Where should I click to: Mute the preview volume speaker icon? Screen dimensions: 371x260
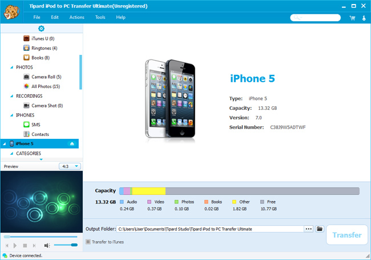47,246
